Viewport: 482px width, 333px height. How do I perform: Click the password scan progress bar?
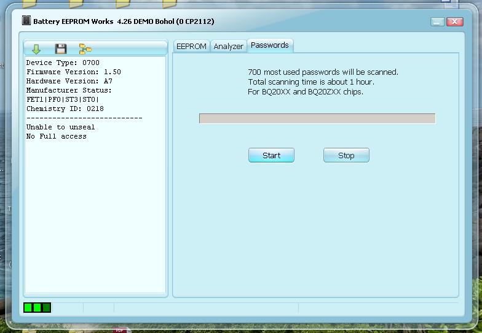point(317,118)
